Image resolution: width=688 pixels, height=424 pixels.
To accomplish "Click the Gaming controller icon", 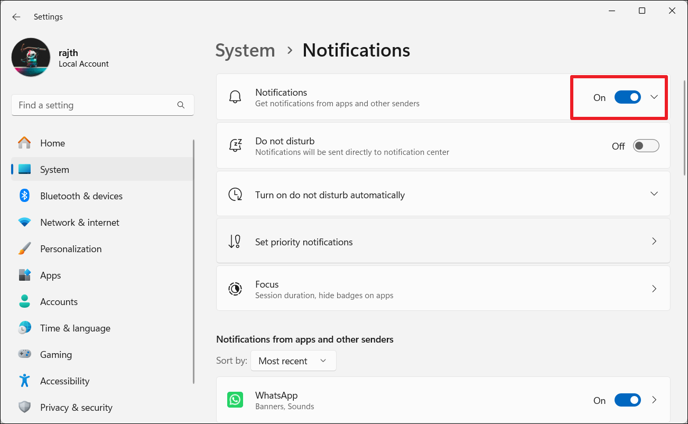I will coord(24,355).
